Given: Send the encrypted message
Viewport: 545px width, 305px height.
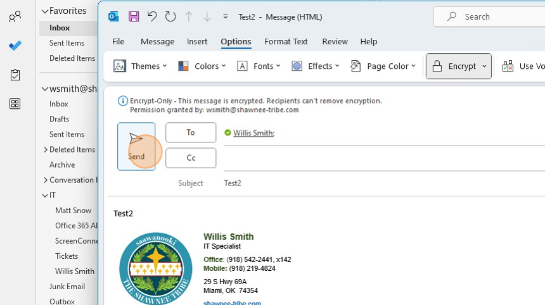Looking at the screenshot, I should tap(136, 146).
